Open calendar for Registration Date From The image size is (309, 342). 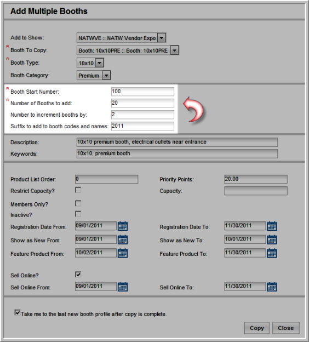pyautogui.click(x=123, y=226)
